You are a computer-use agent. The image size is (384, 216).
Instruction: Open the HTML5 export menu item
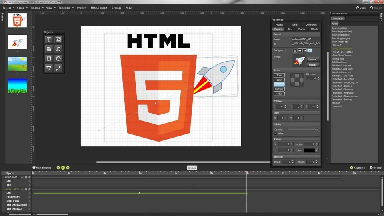pyautogui.click(x=99, y=8)
